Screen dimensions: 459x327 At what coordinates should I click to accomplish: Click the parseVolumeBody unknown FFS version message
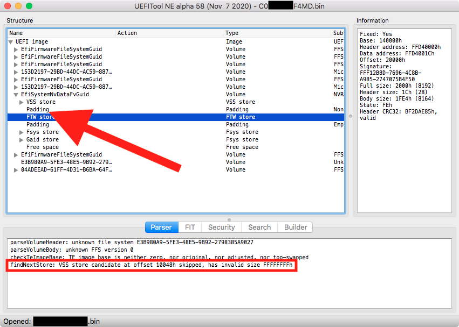72,250
